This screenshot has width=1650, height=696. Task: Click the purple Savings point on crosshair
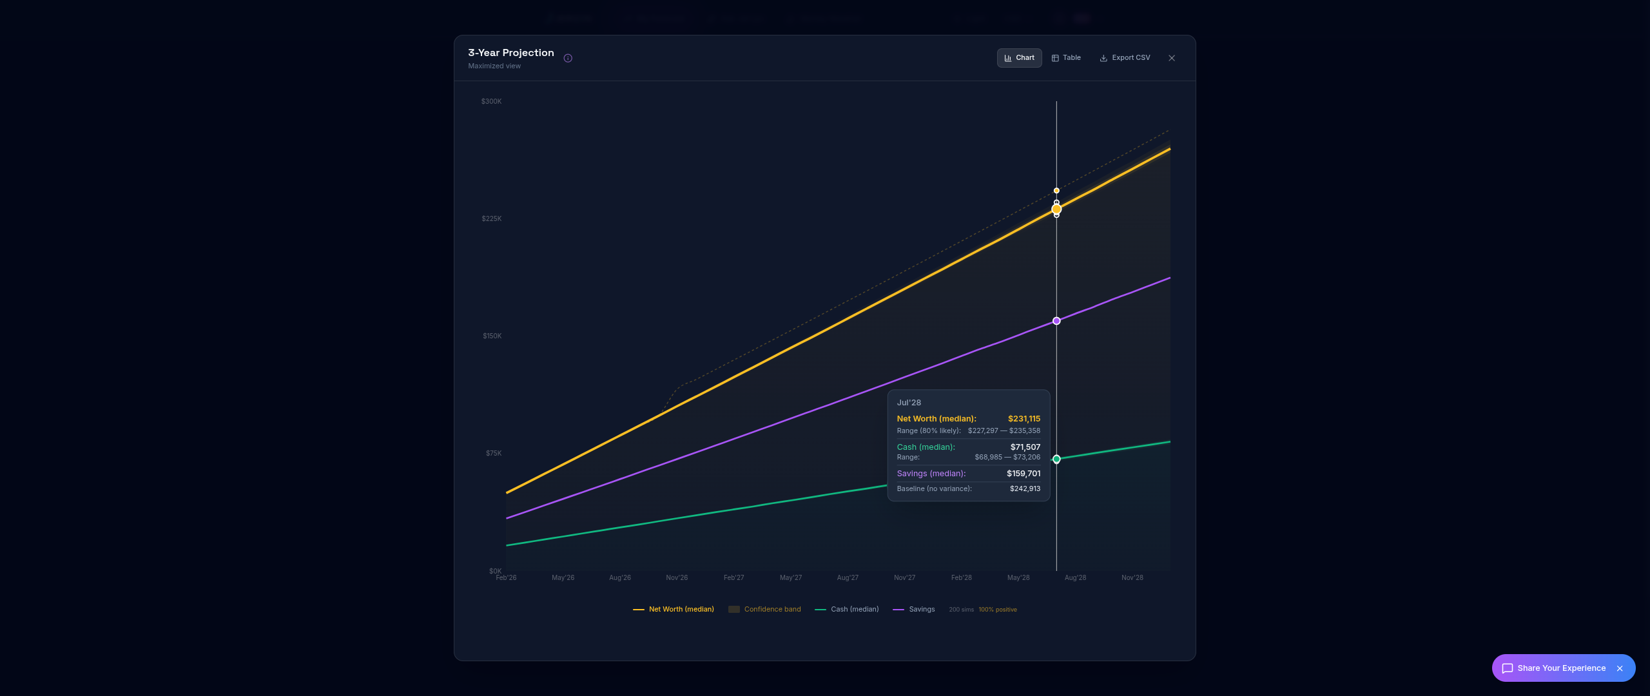pos(1056,321)
